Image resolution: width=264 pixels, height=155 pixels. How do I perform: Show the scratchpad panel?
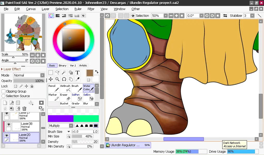[83, 16]
